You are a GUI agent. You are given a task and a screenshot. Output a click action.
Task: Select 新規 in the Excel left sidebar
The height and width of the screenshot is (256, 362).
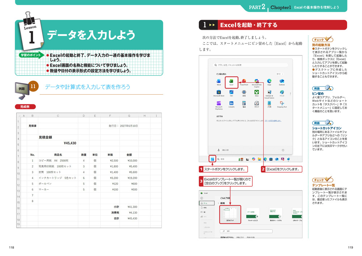coord(205,208)
